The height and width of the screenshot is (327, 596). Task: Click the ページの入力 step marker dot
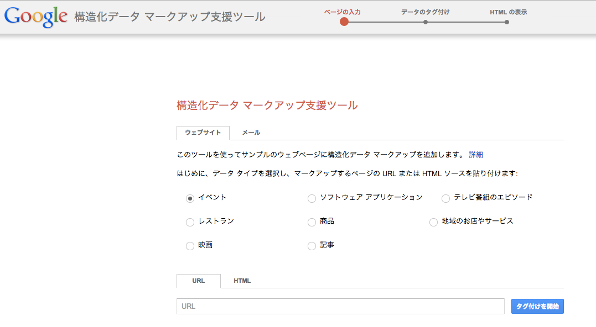(344, 22)
